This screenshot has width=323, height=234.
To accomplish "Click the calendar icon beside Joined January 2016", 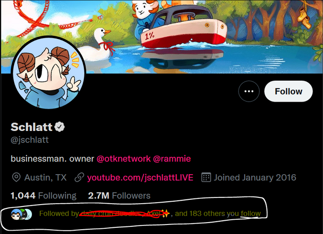I will (206, 178).
